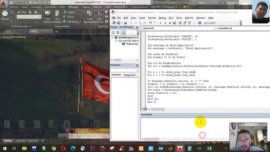This screenshot has width=270, height=152.
Task: Open the AutoCAD application menu logo
Action: [3, 4]
